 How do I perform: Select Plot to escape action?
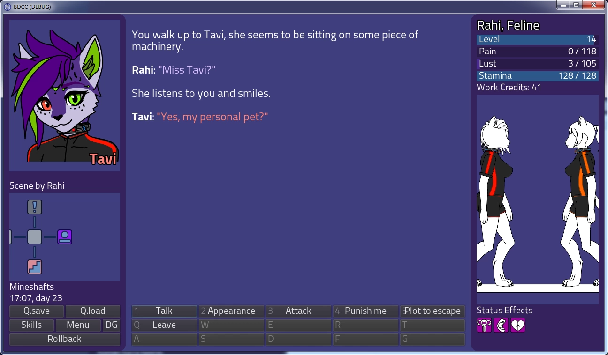433,311
